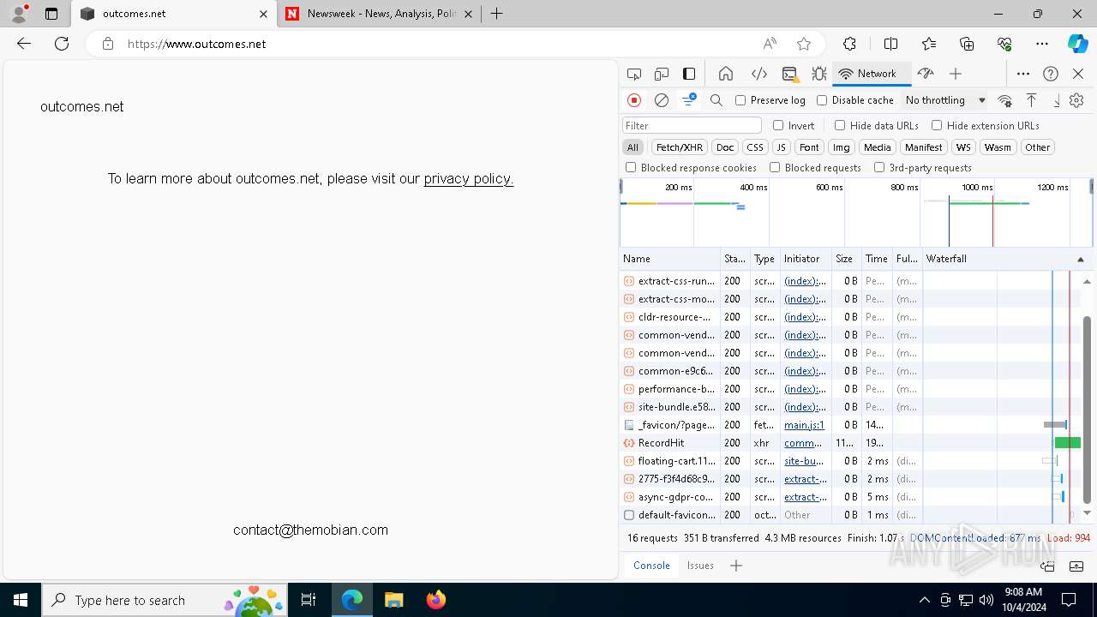The height and width of the screenshot is (617, 1097).
Task: Check 3rd-party requests checkbox
Action: pos(879,168)
